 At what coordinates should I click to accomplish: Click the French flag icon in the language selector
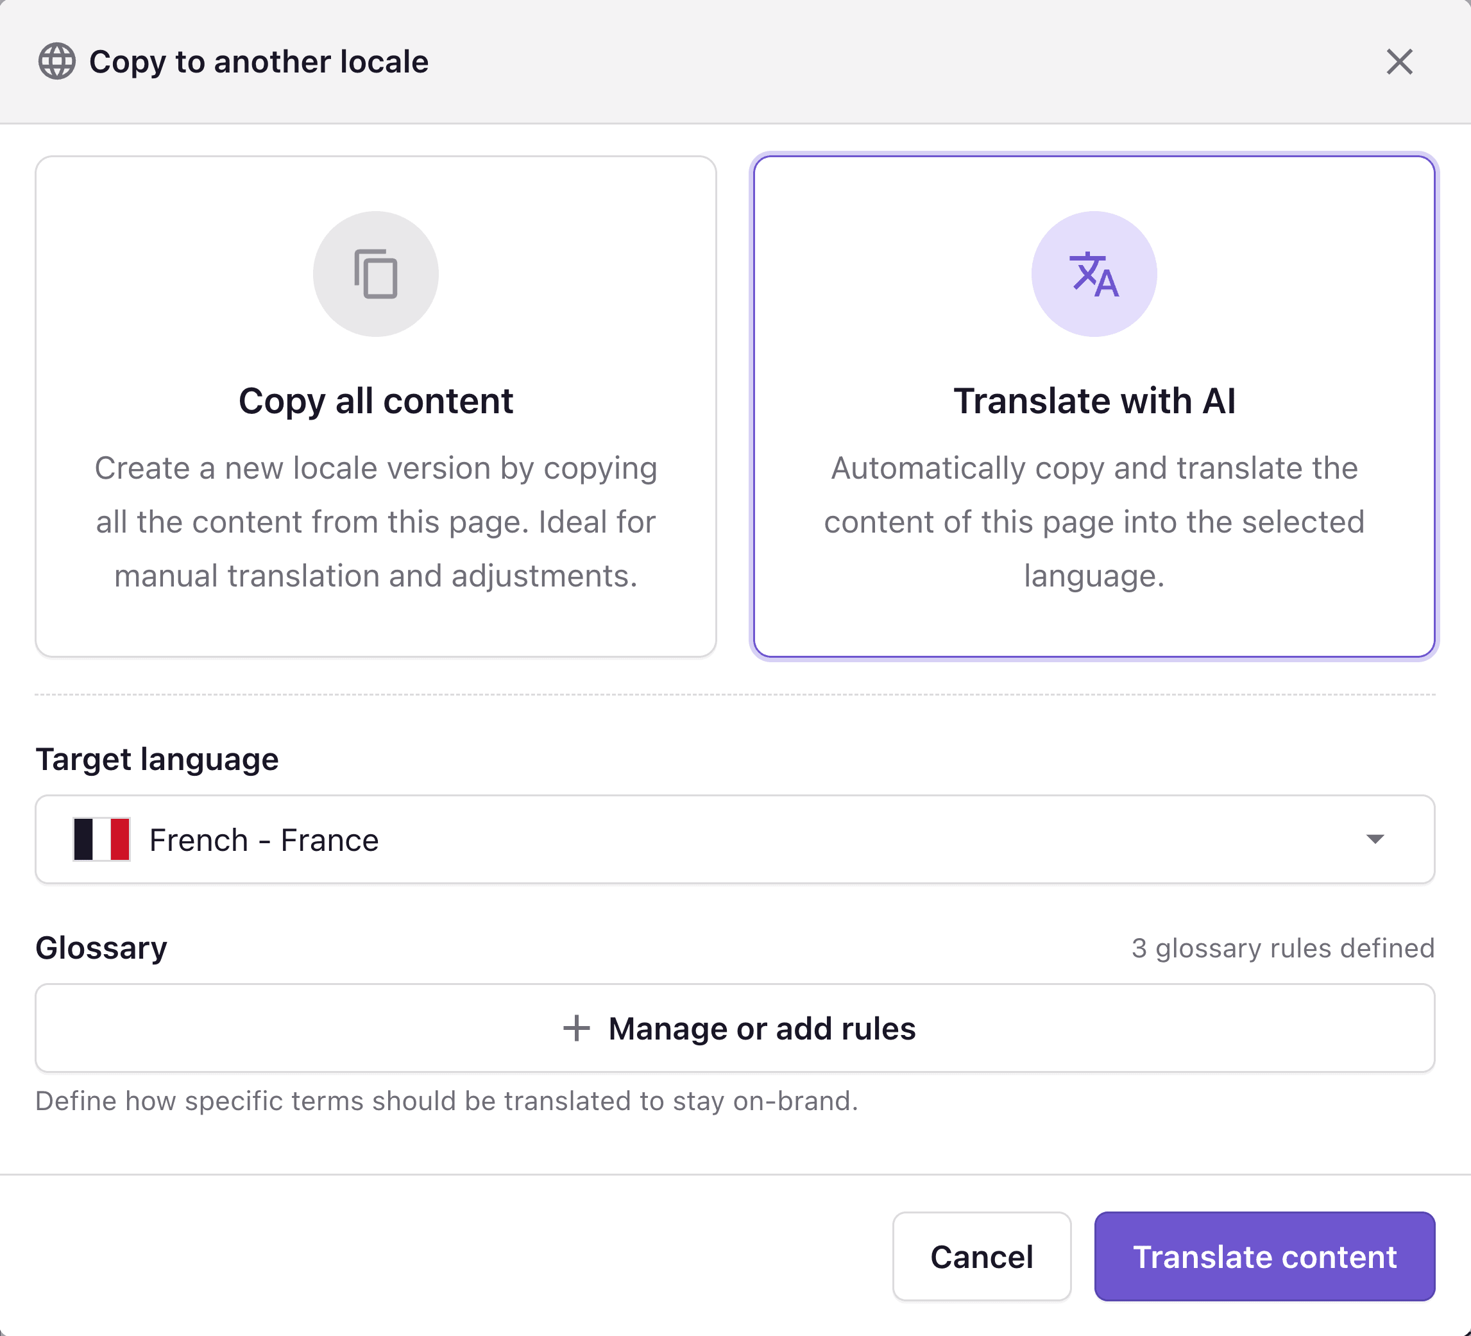[x=102, y=839]
